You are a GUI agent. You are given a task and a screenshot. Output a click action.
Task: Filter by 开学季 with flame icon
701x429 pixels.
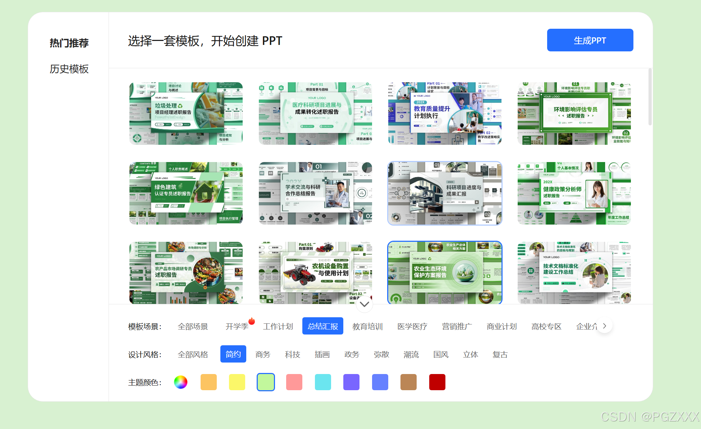pyautogui.click(x=237, y=326)
